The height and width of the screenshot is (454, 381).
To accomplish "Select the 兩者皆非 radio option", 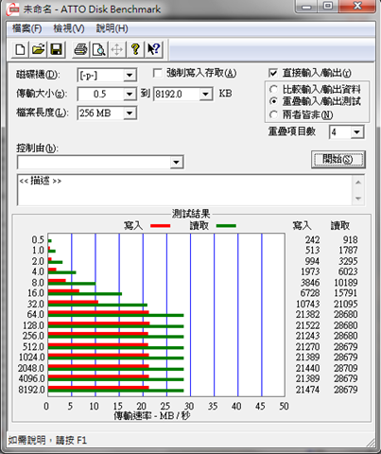I will tap(273, 114).
